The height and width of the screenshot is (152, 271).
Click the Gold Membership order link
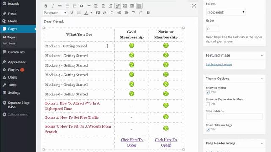point(132,143)
